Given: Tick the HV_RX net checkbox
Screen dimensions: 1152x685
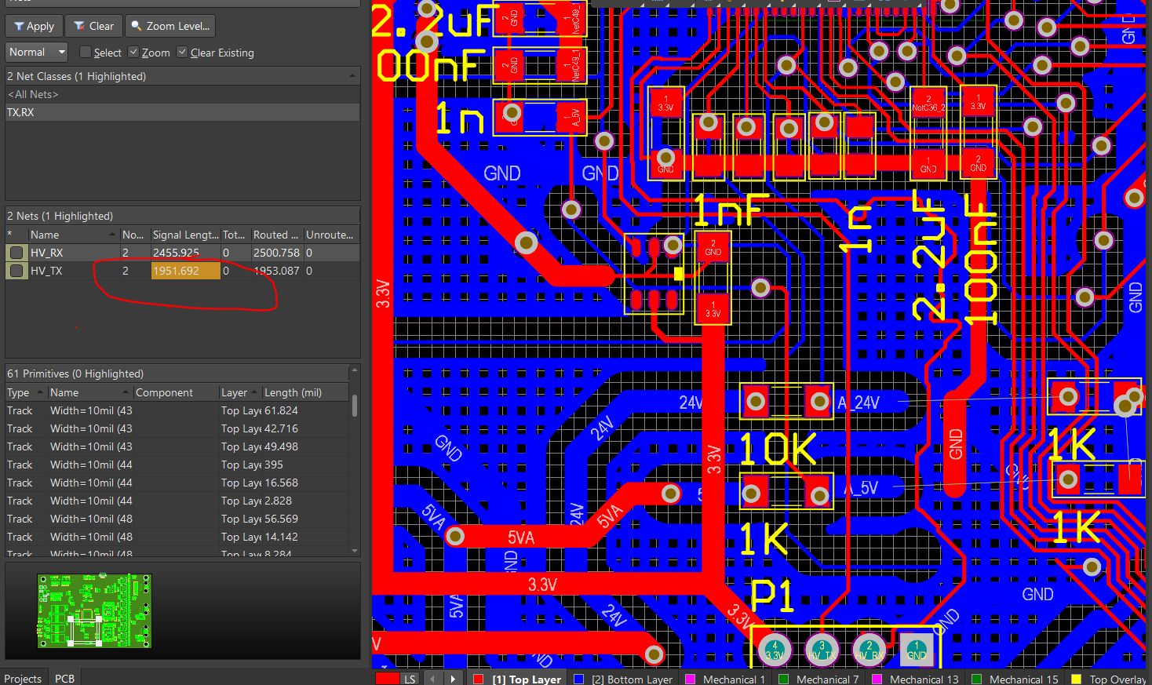Looking at the screenshot, I should click(x=16, y=253).
